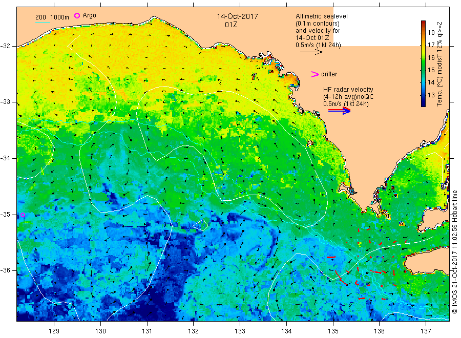Image resolution: width=461 pixels, height=338 pixels.
Task: Click the cyan depth contour legend line
Action: click(43, 22)
